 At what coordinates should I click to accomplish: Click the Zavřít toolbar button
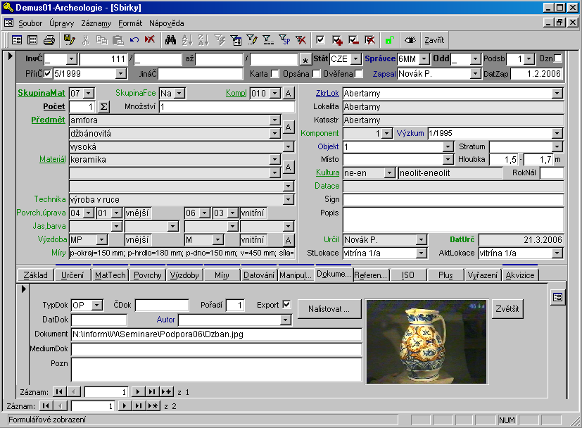[434, 40]
